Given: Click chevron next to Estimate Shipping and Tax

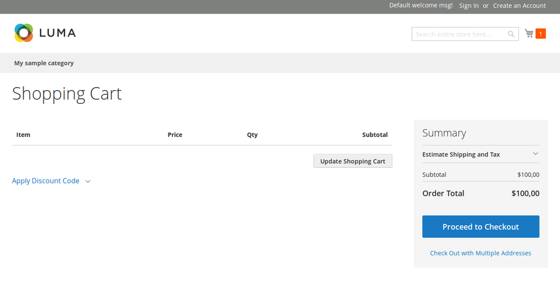Looking at the screenshot, I should [535, 154].
